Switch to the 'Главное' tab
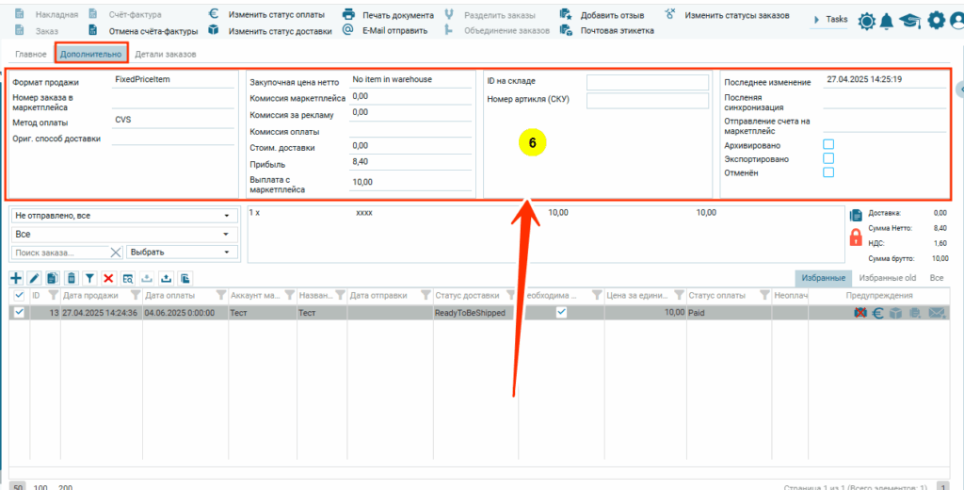The image size is (964, 490). pos(31,55)
